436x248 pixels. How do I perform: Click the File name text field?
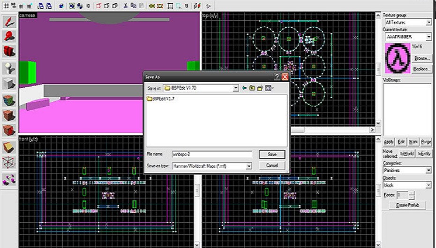coord(212,154)
